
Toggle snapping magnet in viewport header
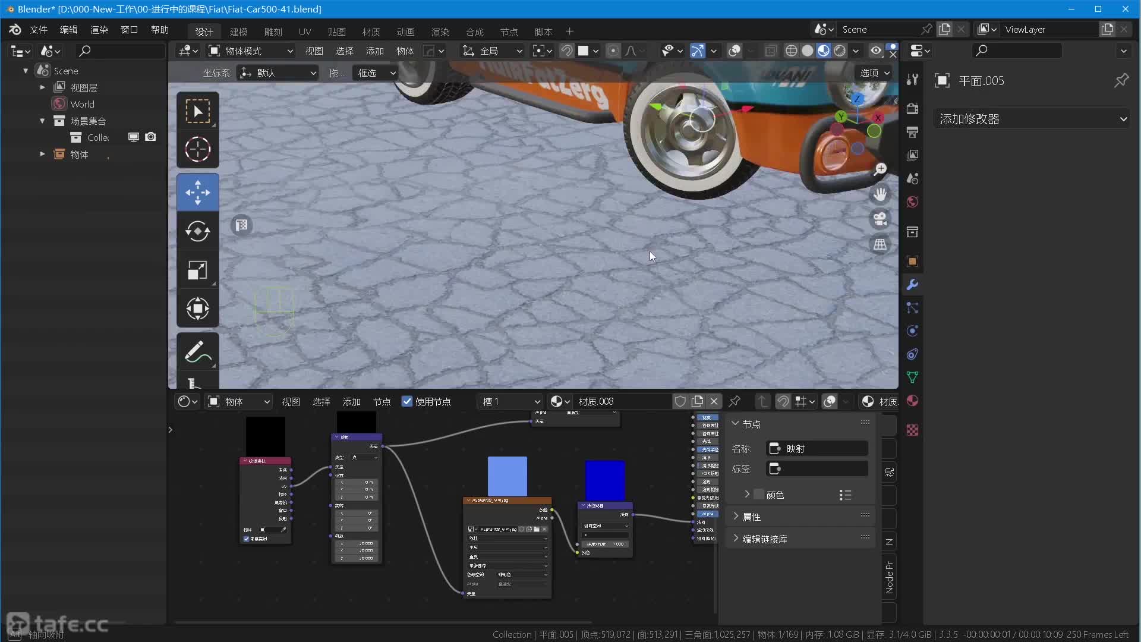click(x=566, y=51)
